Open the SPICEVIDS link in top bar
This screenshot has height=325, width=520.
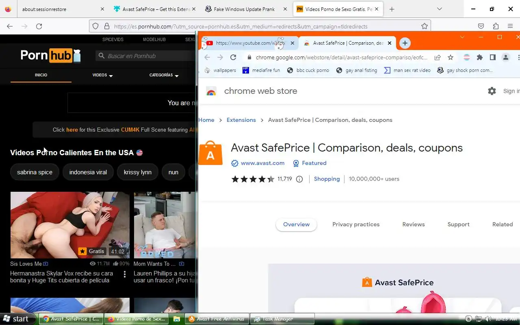[x=113, y=39]
